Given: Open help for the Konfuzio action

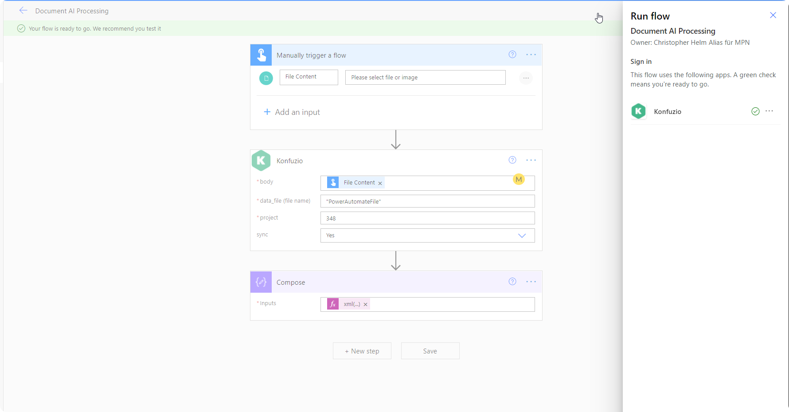Looking at the screenshot, I should pyautogui.click(x=512, y=160).
